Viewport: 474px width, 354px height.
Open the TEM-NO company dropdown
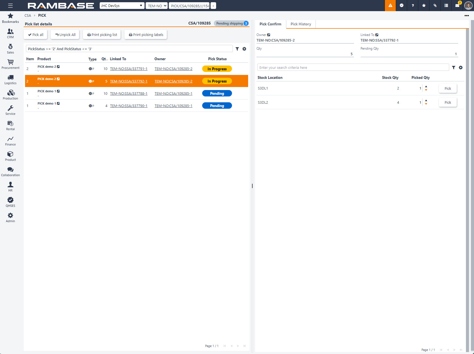(x=157, y=6)
